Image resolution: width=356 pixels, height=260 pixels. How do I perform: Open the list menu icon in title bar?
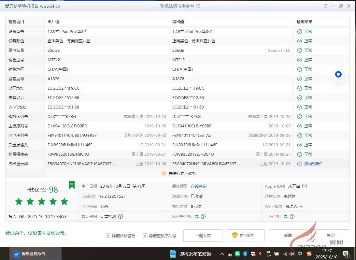tap(325, 6)
